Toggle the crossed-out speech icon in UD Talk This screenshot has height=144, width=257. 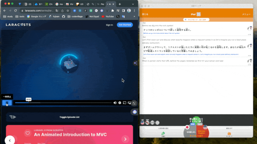point(147,123)
